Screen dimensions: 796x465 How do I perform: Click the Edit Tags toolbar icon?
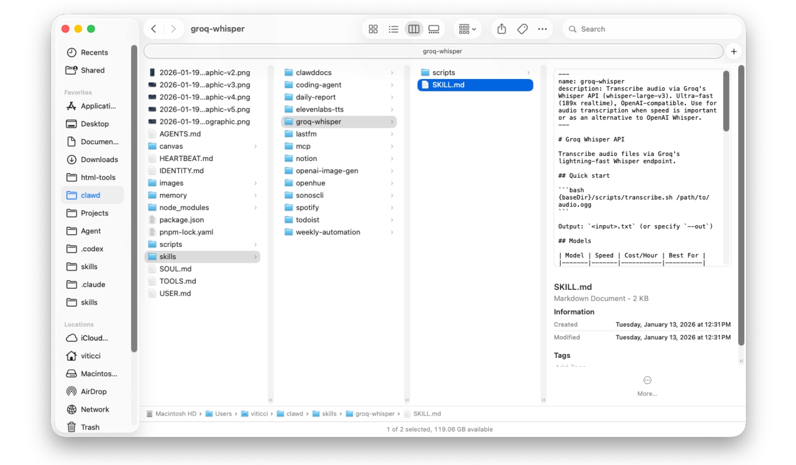(x=523, y=29)
